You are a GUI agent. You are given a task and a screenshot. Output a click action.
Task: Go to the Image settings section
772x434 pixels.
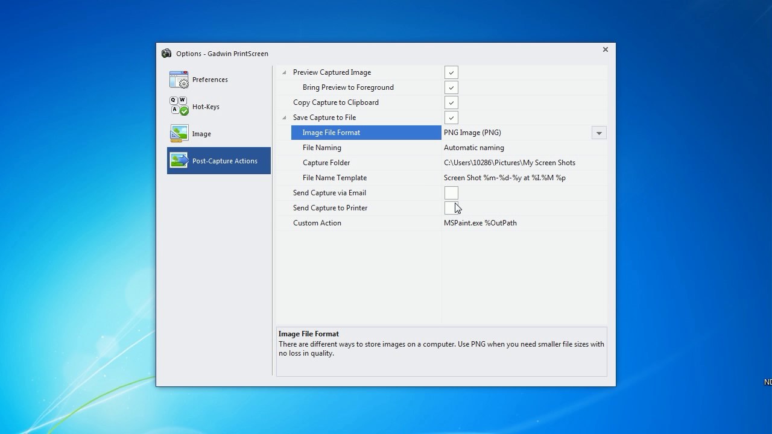point(219,134)
